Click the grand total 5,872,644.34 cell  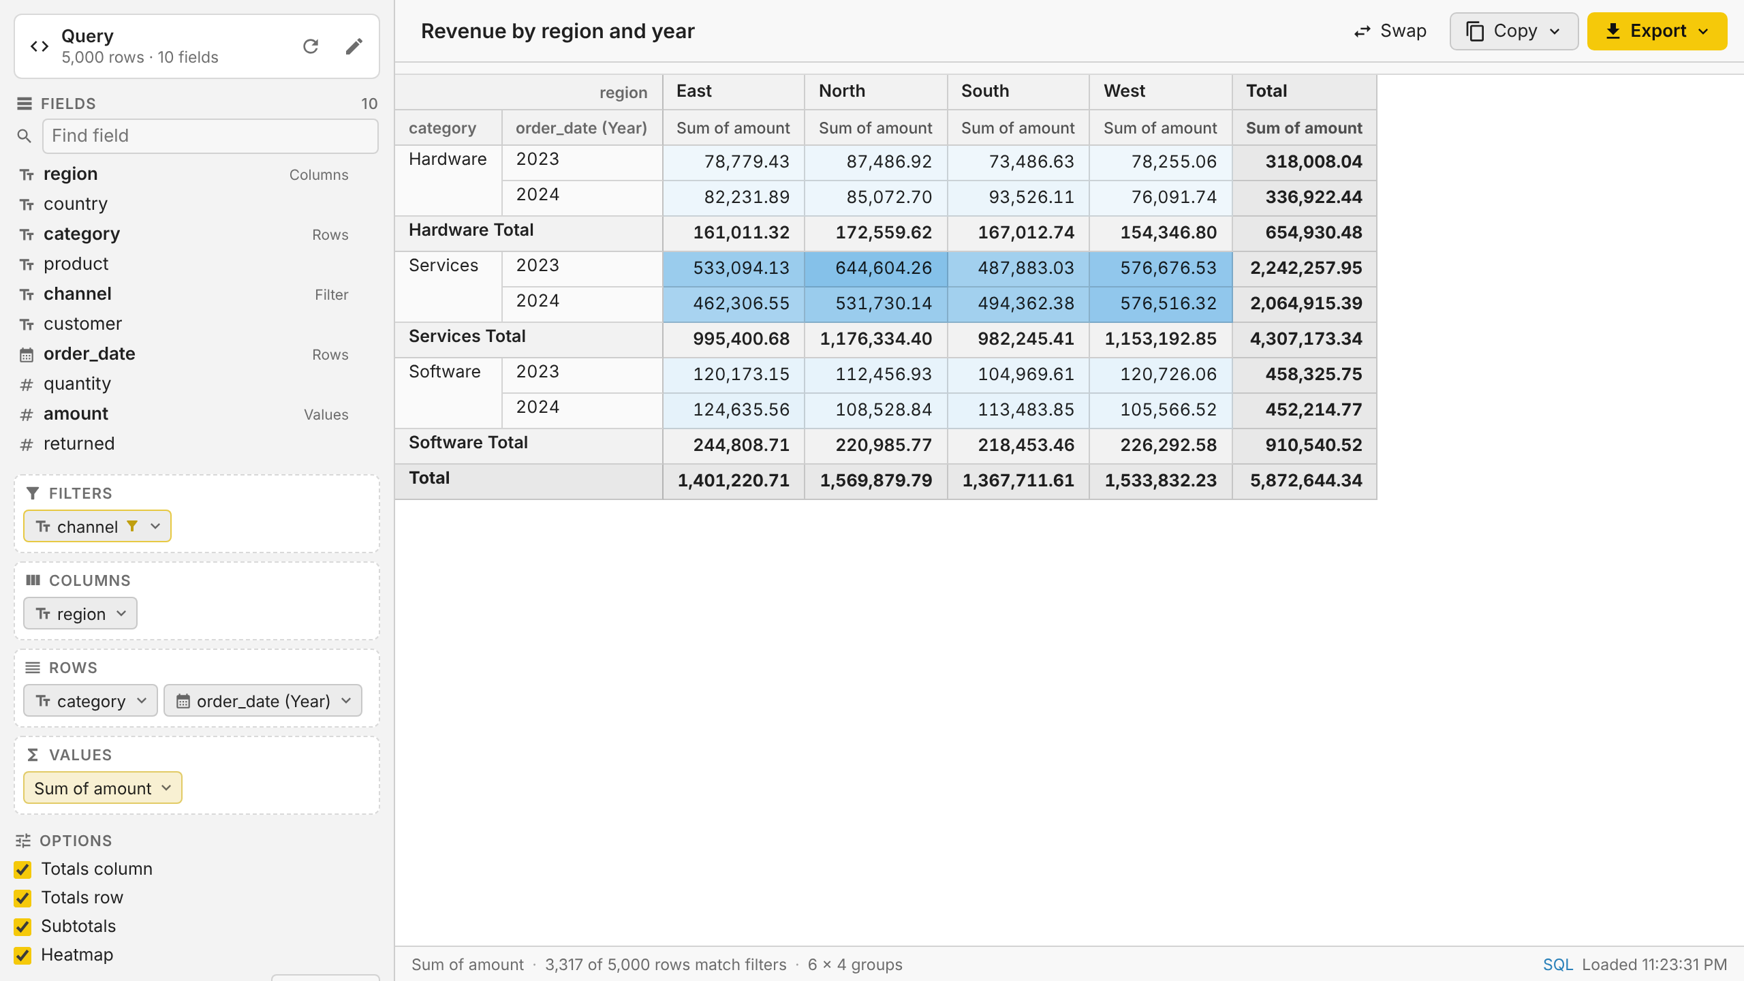(x=1305, y=481)
